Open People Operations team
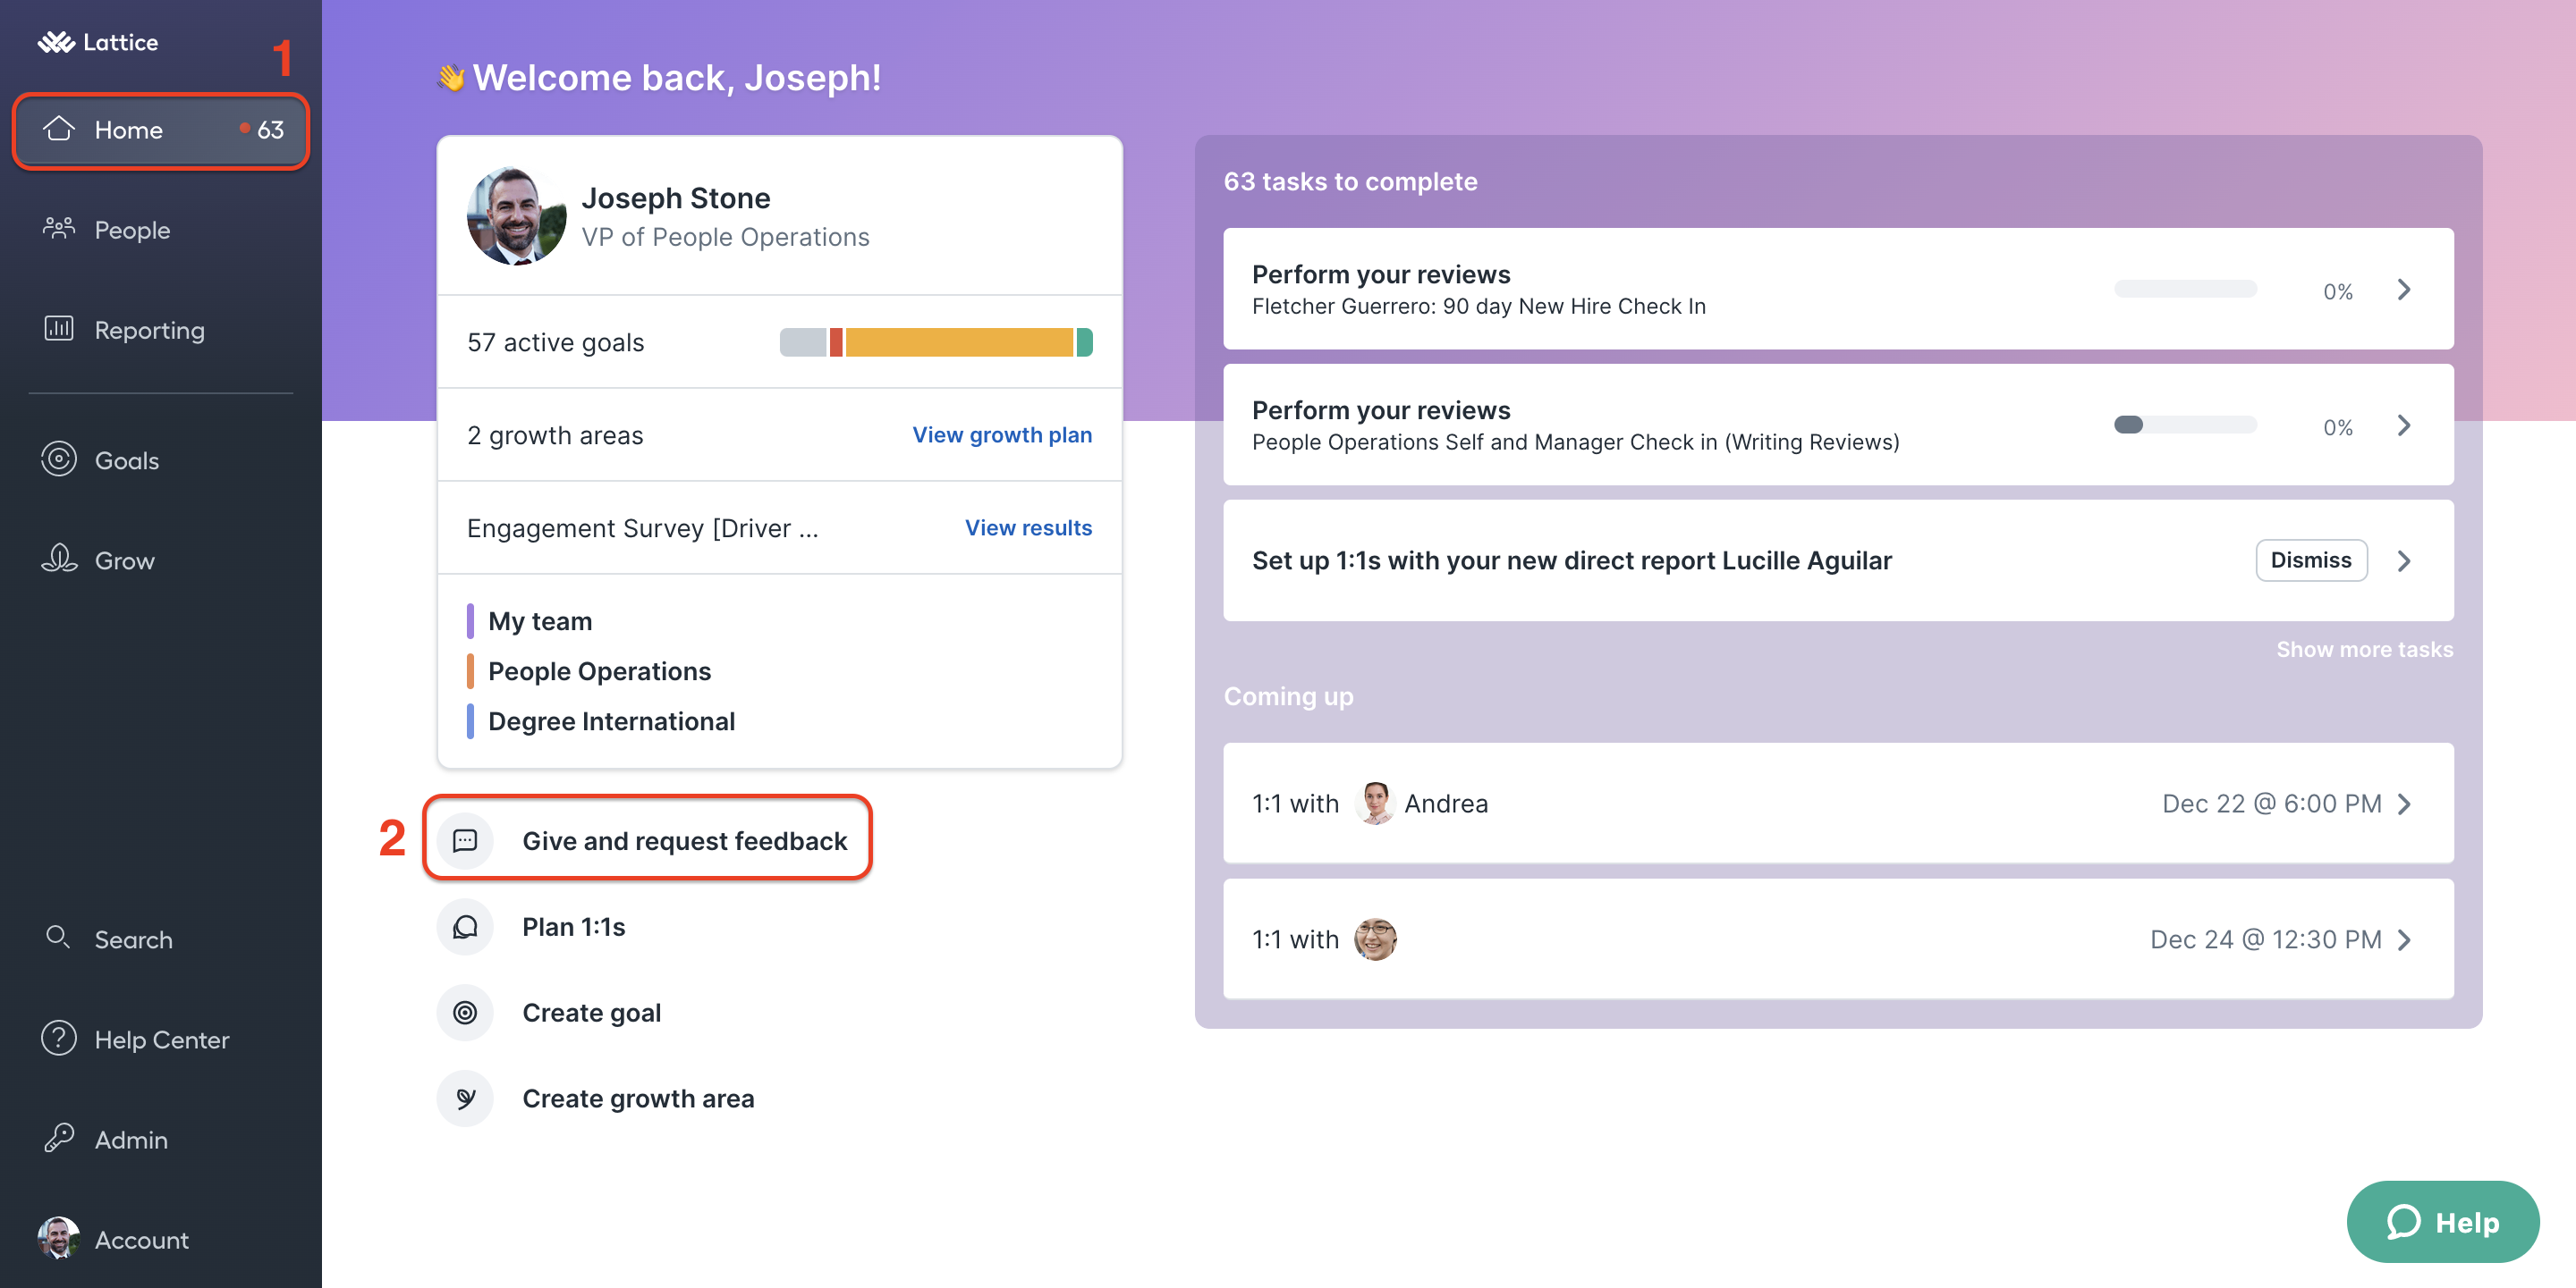 pos(599,670)
